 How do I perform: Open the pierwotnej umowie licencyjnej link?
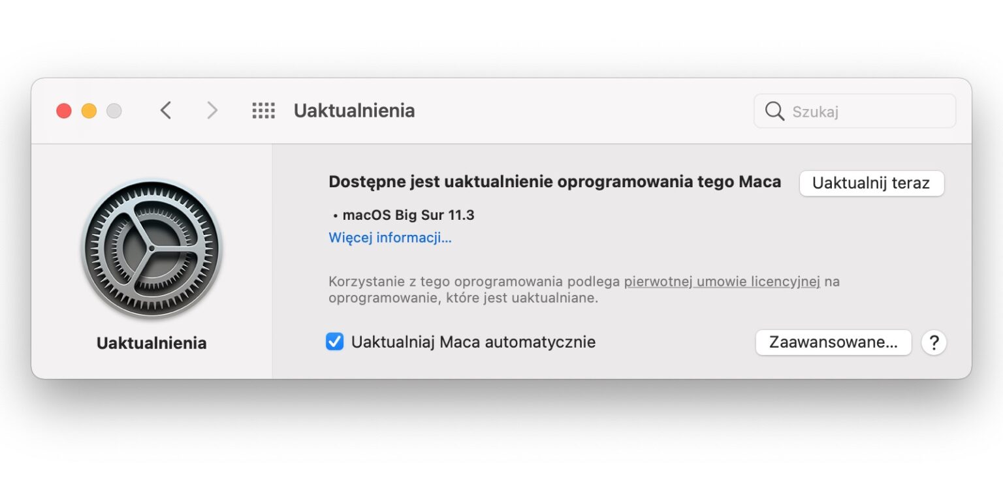tap(722, 282)
